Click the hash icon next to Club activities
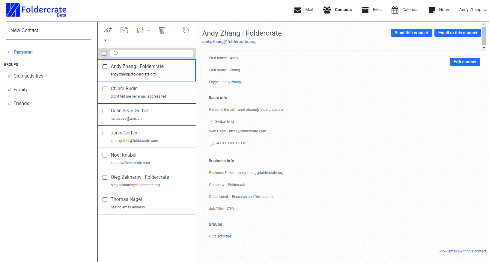 9,76
